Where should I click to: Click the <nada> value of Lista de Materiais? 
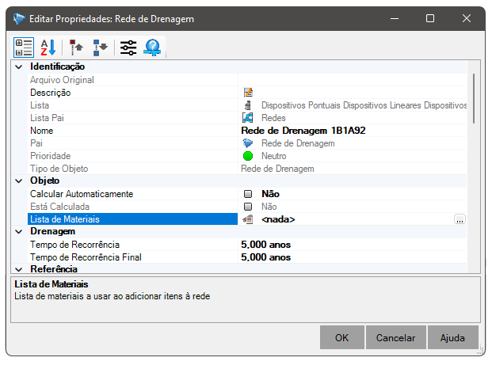(278, 219)
